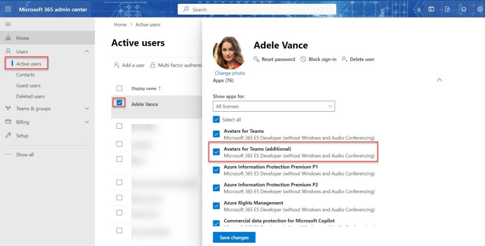485x246 pixels.
Task: Click the Block sign-in button label
Action: pos(322,59)
